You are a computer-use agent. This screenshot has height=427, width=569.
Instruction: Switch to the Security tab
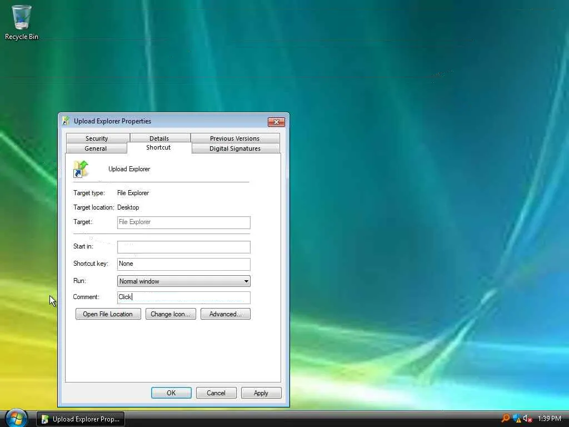(x=97, y=138)
